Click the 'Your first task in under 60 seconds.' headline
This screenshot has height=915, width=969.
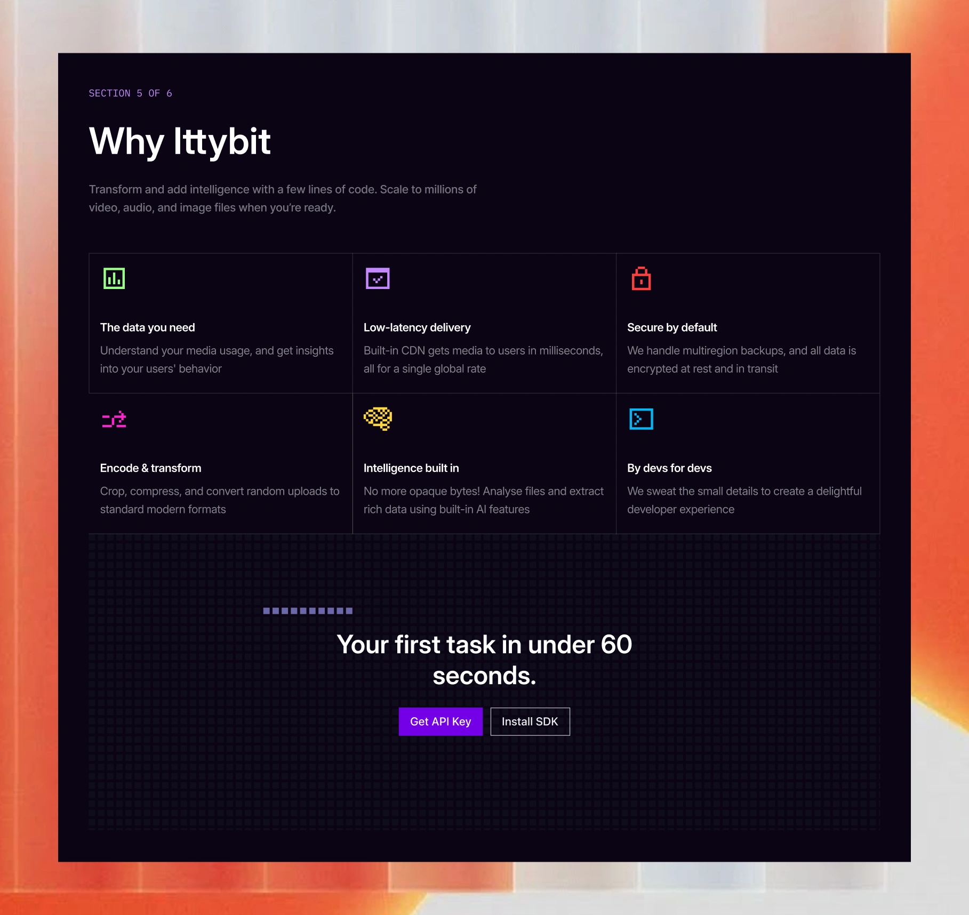tap(484, 660)
